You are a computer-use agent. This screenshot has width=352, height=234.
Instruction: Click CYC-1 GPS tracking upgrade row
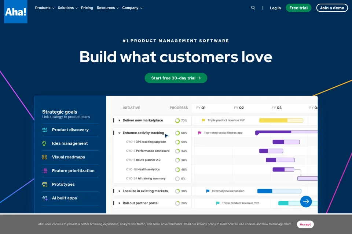[x=152, y=142]
